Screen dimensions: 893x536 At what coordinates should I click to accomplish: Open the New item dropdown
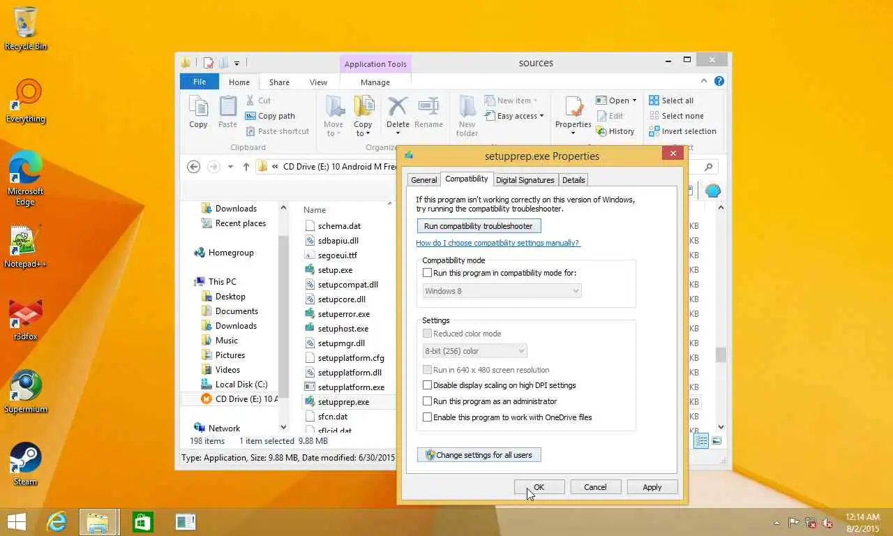click(x=511, y=100)
